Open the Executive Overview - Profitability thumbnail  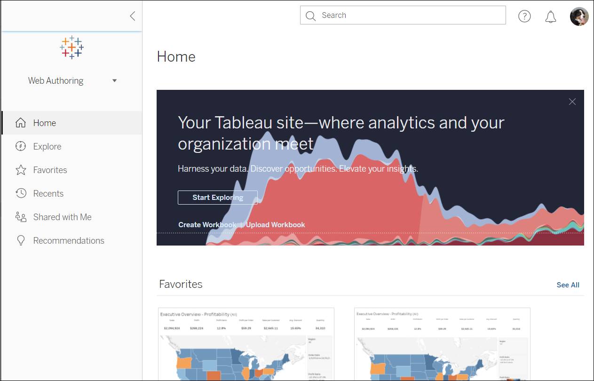pyautogui.click(x=246, y=343)
